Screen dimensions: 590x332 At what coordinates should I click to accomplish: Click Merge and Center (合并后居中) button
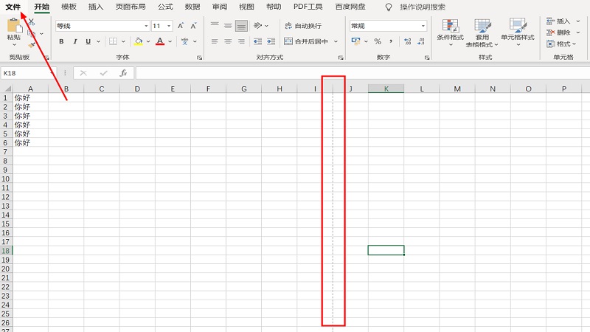tap(310, 41)
